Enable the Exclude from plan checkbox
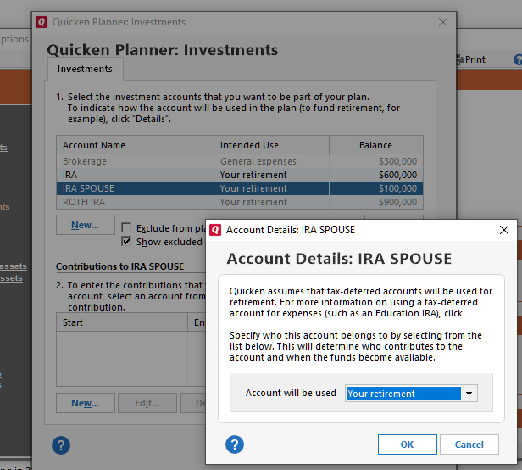Image resolution: width=522 pixels, height=470 pixels. (x=126, y=228)
